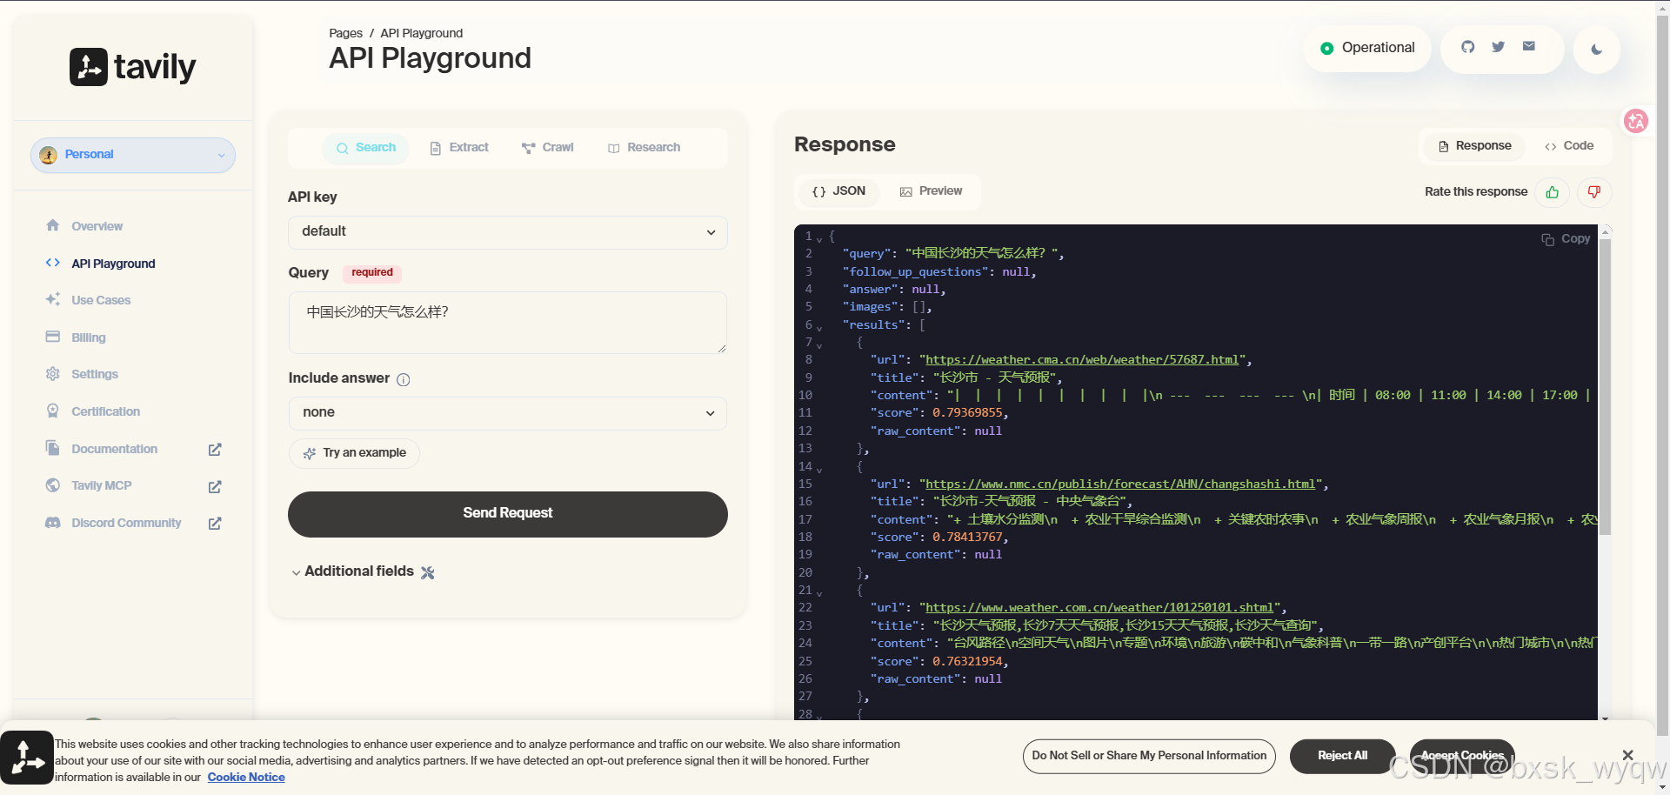This screenshot has height=795, width=1670.
Task: Open the Twitter icon link
Action: point(1499,47)
